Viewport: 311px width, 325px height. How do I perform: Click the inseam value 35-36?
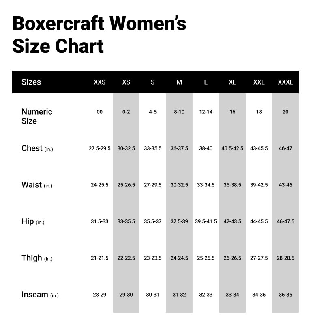coord(285,295)
